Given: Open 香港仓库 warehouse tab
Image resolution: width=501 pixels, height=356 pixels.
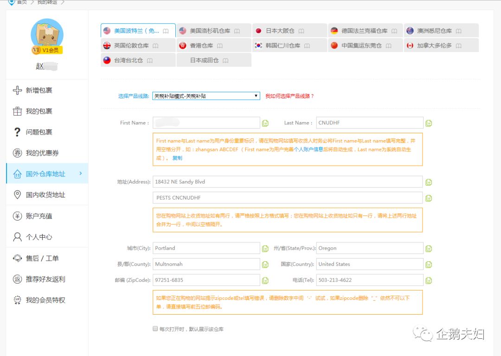Looking at the screenshot, I should (201, 45).
